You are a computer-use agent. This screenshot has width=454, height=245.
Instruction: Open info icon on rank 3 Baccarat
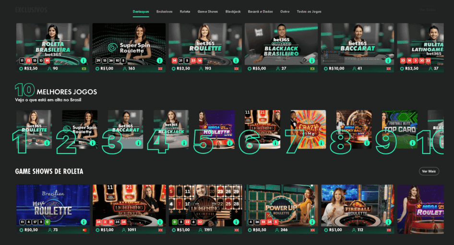pyautogui.click(x=138, y=143)
